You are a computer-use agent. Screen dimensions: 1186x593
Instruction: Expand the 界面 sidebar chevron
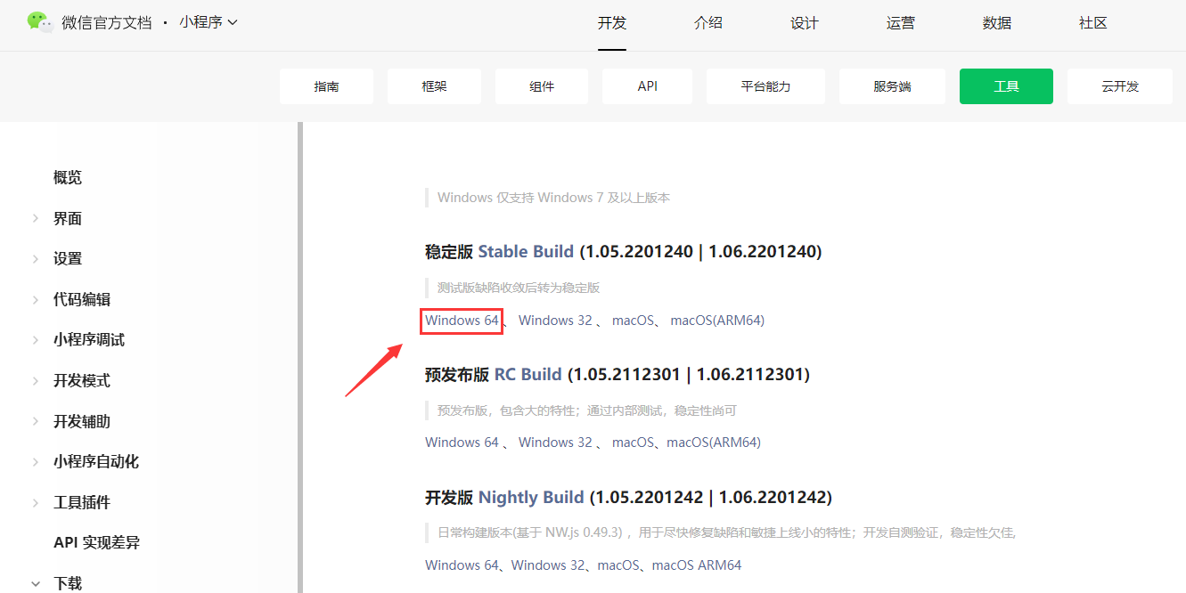coord(35,218)
